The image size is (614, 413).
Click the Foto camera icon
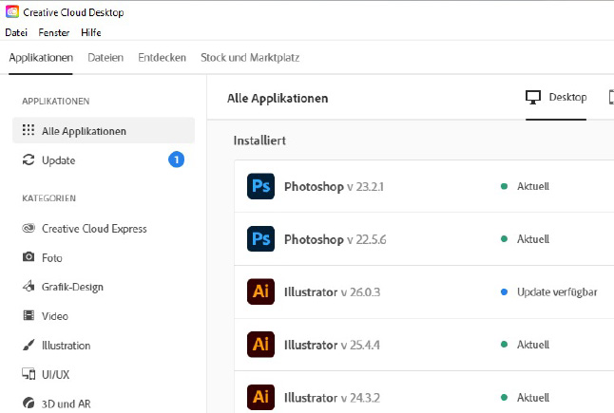[29, 256]
